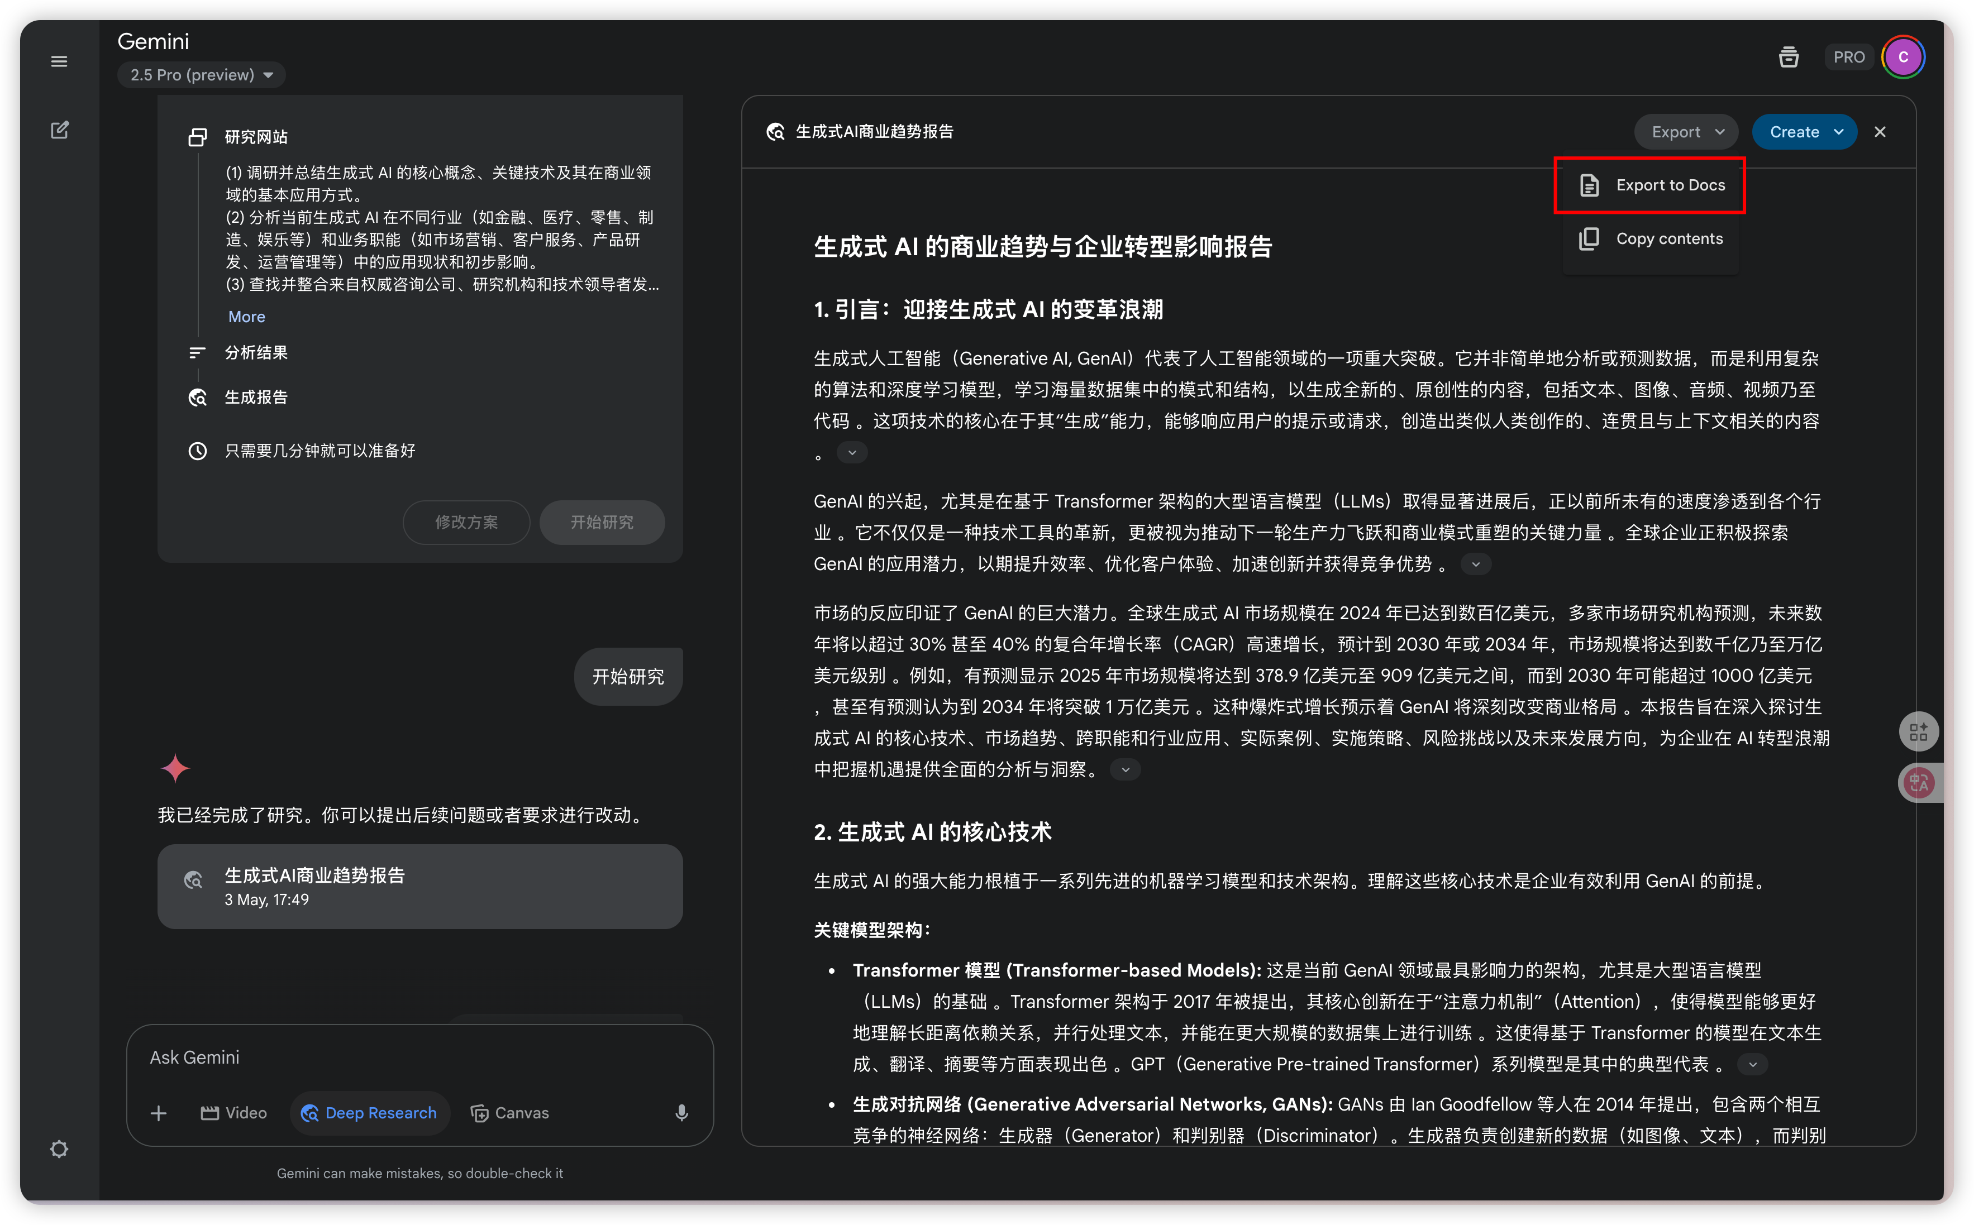
Task: Open the settings gear in sidebar
Action: pos(59,1149)
